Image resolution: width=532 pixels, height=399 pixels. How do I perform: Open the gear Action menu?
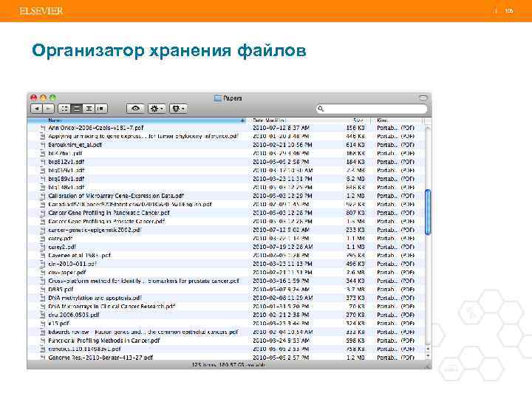pos(157,109)
